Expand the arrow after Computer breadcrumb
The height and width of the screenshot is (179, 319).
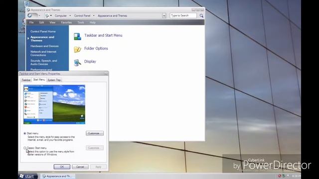(x=70, y=15)
